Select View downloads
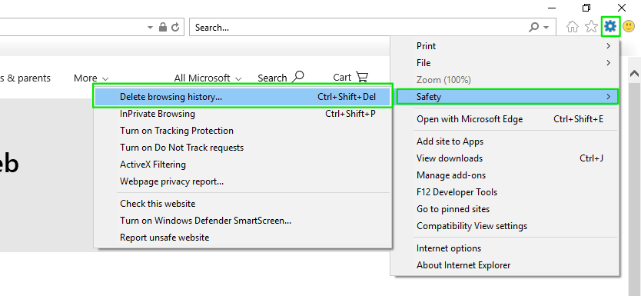The image size is (641, 296). click(x=506, y=158)
